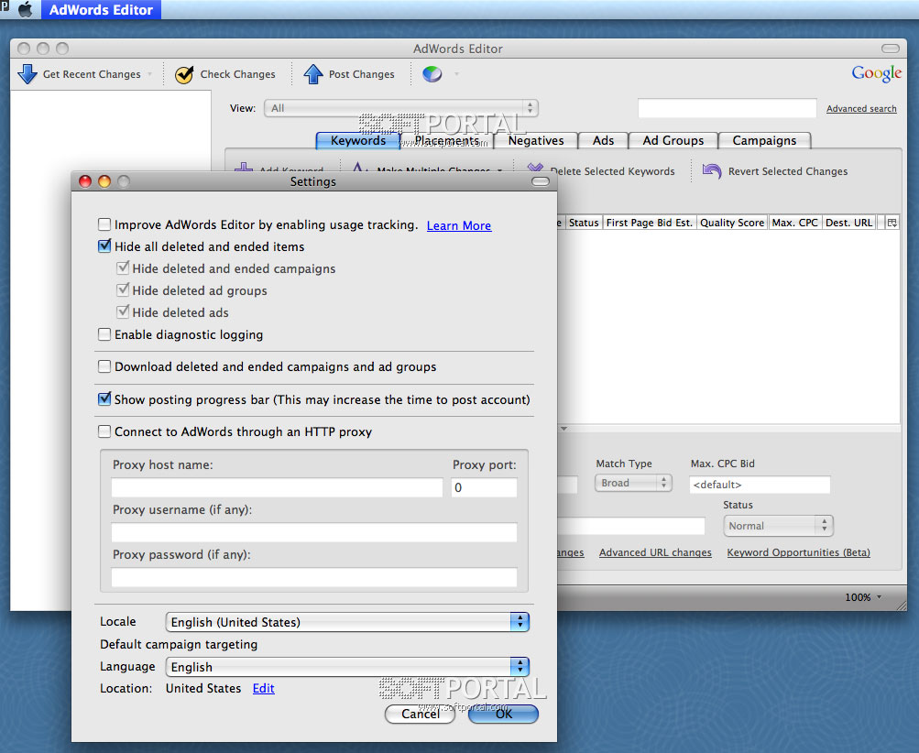The image size is (919, 753).
Task: Sort by Quality Score column header
Action: click(x=732, y=223)
